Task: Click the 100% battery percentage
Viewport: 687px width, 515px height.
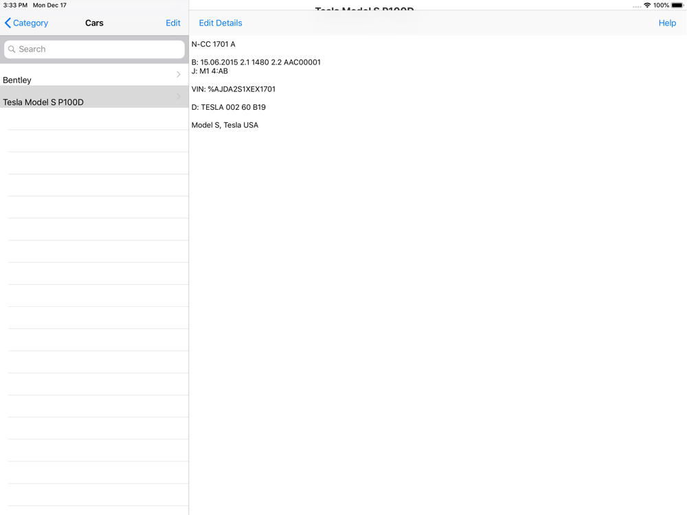Action: [661, 5]
